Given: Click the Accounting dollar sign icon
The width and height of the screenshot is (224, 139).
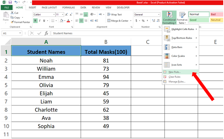Looking at the screenshot, I should [136, 21].
